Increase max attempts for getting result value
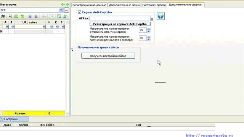 (149, 37)
